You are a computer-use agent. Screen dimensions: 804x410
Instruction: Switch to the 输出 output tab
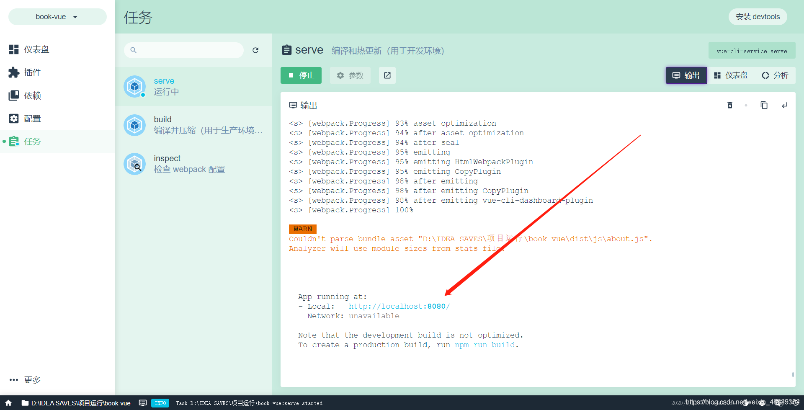click(x=686, y=75)
